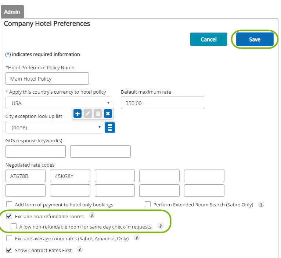Check Allow non-refundable room for same day check-in
This screenshot has width=281, height=258.
[x=14, y=226]
